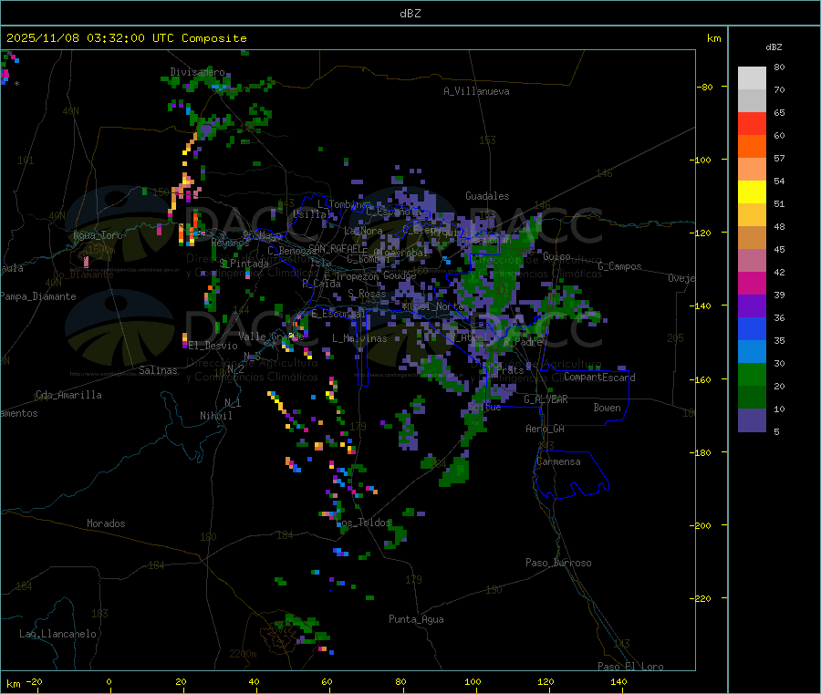This screenshot has height=694, width=821.
Task: Click the El_Desvio map label
Action: point(213,346)
